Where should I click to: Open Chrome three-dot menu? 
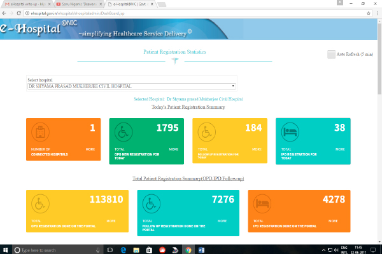coord(377,13)
